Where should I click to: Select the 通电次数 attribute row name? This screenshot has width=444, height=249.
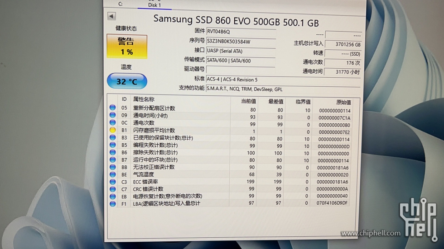click(144, 123)
